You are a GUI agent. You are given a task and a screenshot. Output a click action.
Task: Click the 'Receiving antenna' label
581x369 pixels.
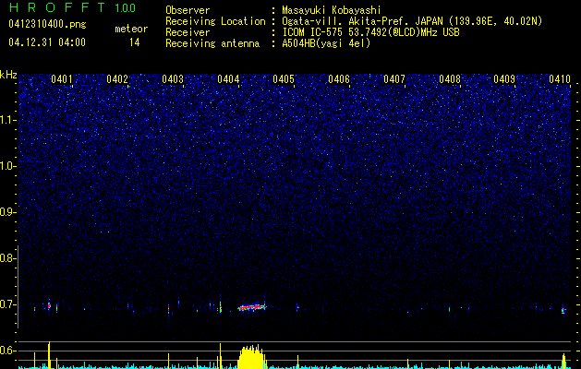coord(212,43)
